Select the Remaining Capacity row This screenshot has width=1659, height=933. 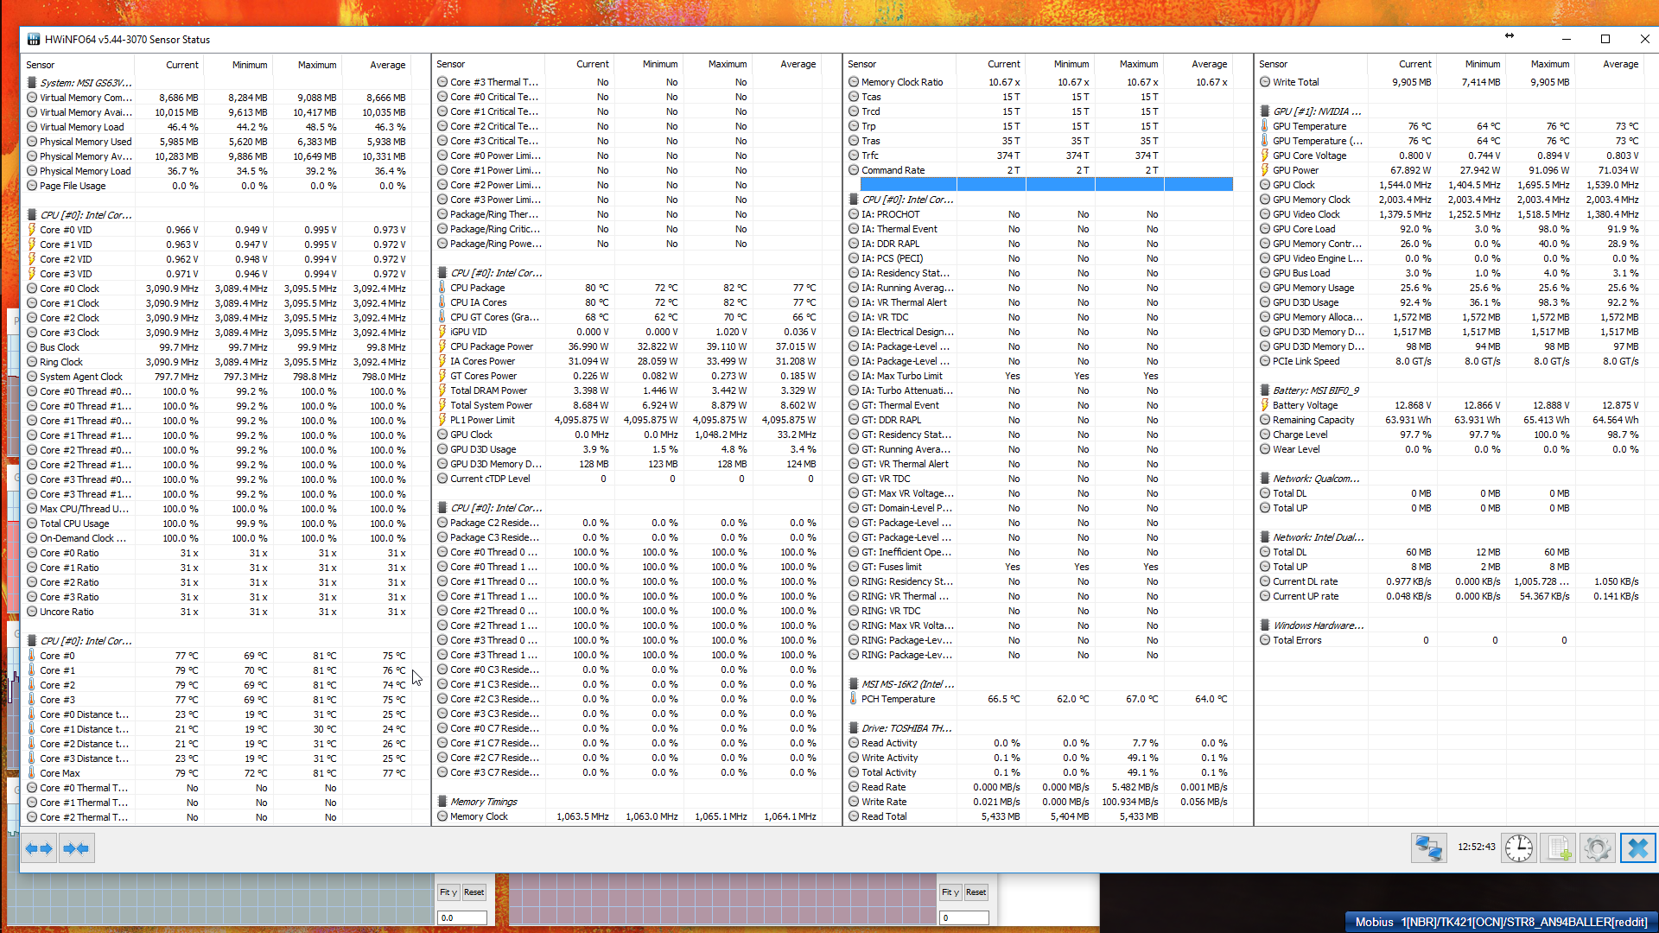[1451, 420]
